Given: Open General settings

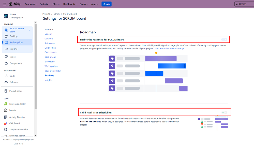Looking at the screenshot, I should pos(48,34).
